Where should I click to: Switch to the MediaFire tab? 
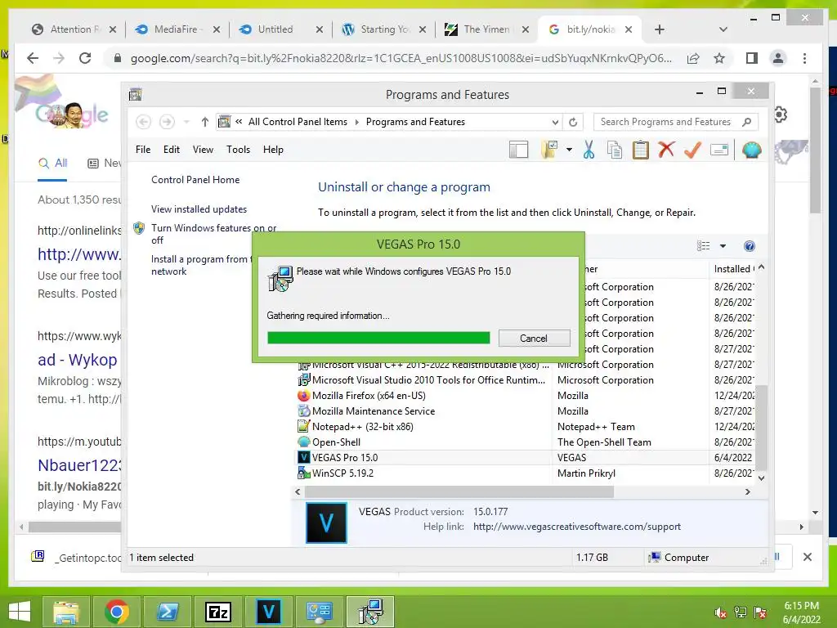coord(176,29)
